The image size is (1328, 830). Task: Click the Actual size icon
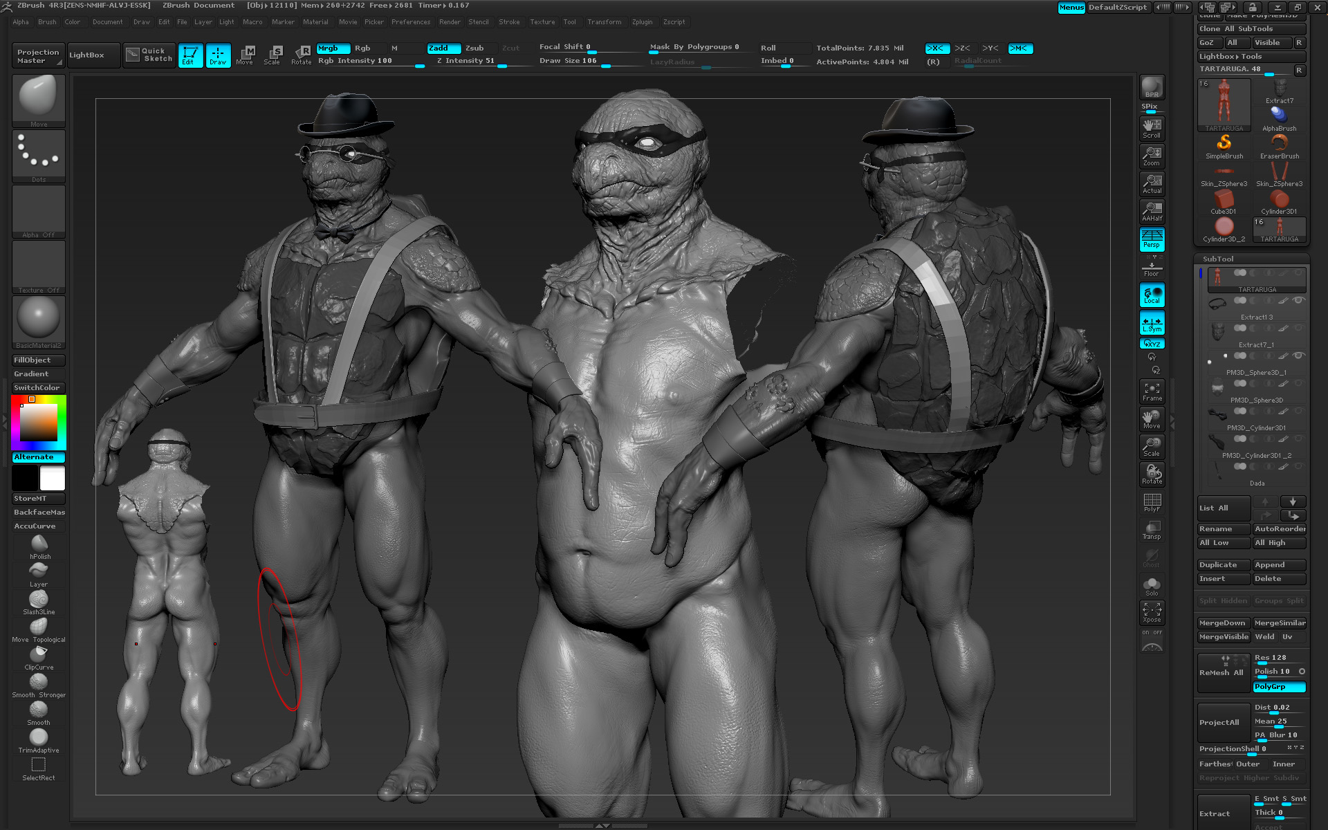[1152, 184]
